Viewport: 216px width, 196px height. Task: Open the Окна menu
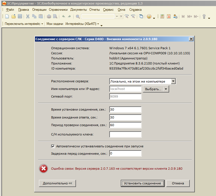121,10
